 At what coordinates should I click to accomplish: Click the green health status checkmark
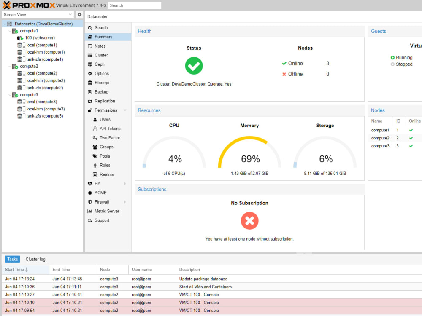194,66
